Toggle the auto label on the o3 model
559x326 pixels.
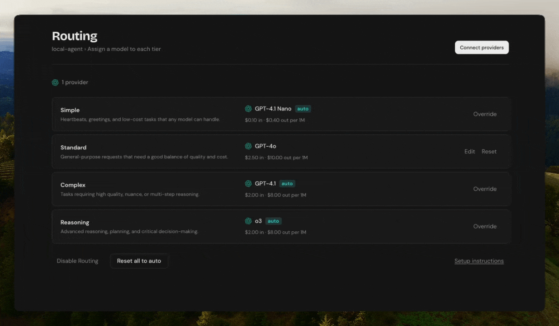click(x=273, y=221)
